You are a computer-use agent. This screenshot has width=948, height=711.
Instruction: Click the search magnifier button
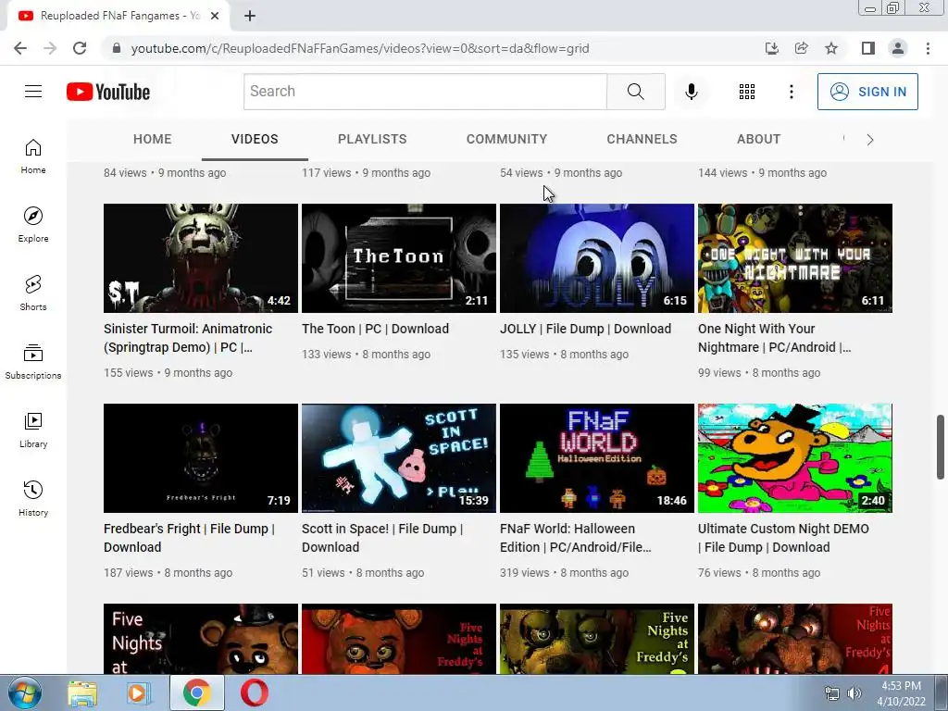pos(635,92)
